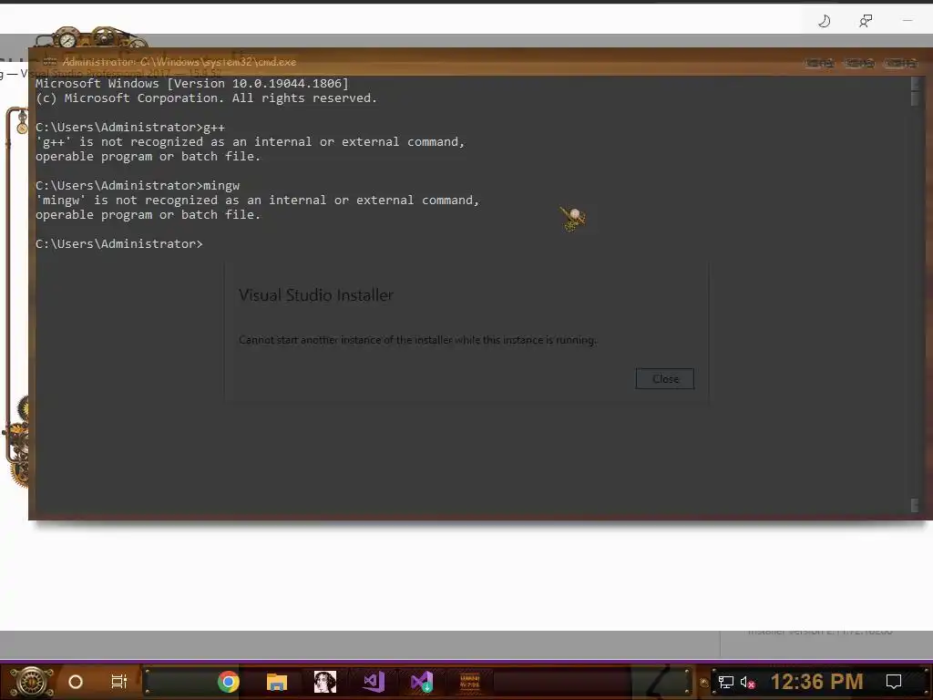This screenshot has width=933, height=700.
Task: Minimize the Visual Studio Installer window
Action: pyautogui.click(x=907, y=21)
